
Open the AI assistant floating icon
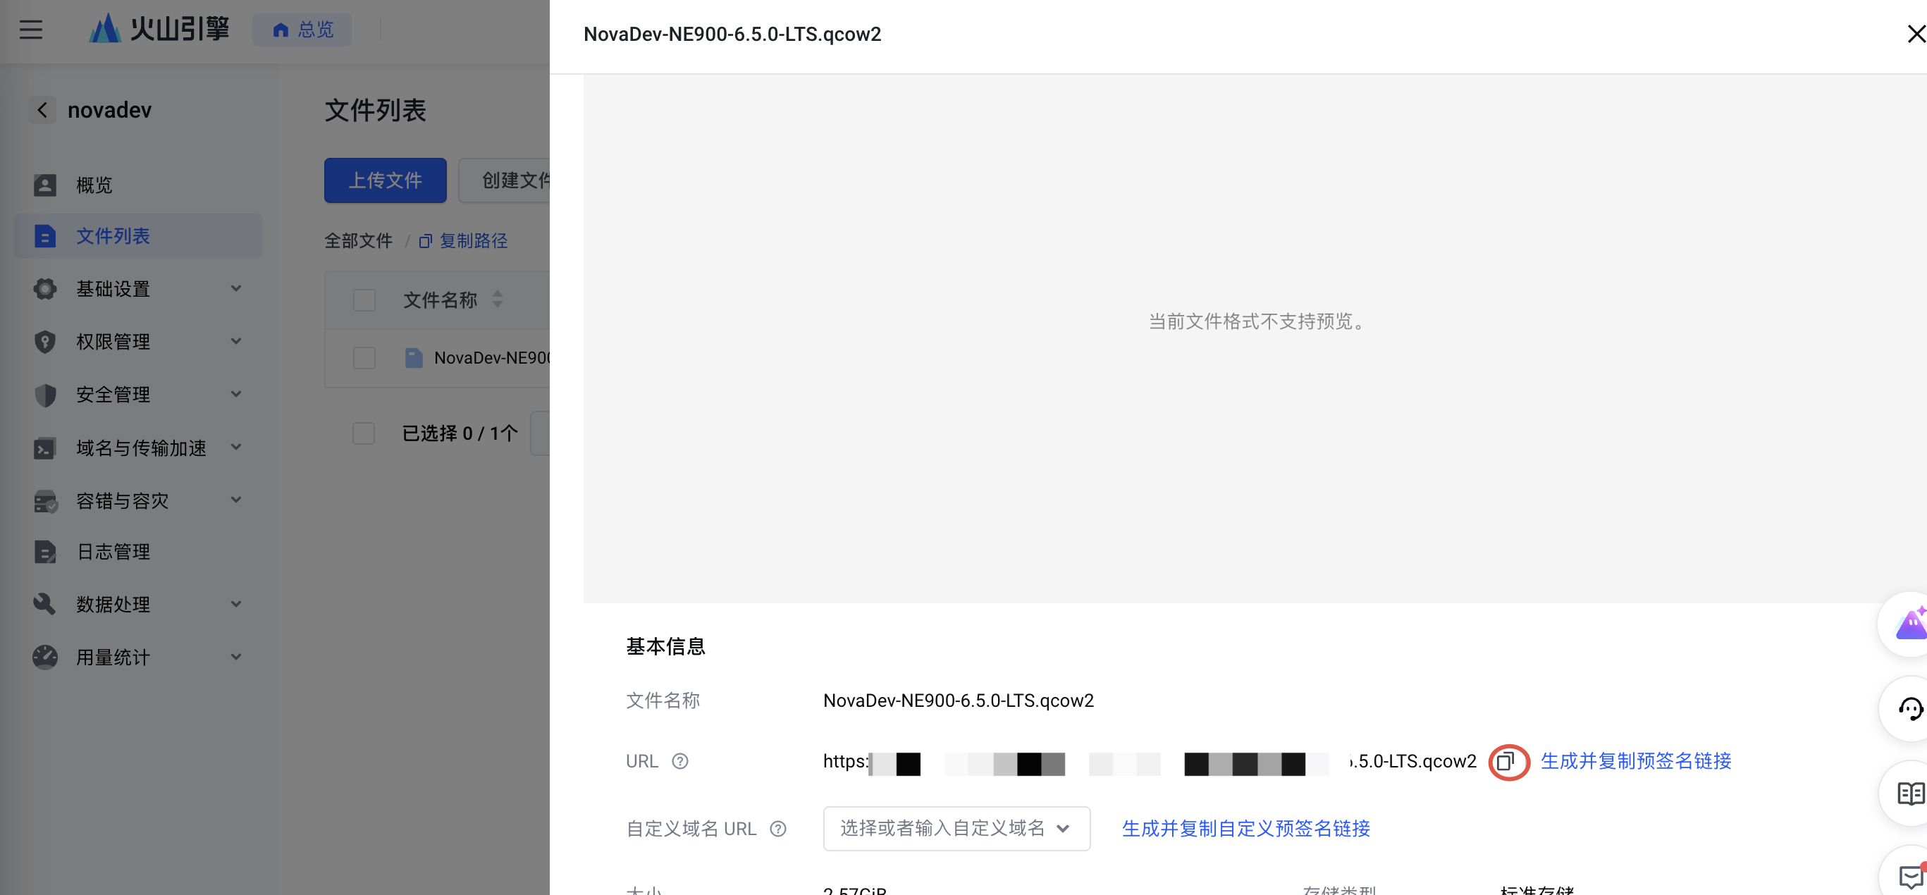click(1910, 624)
